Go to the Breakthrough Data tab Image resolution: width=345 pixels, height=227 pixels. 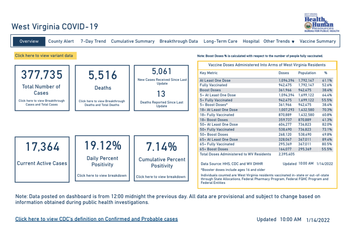179,41
